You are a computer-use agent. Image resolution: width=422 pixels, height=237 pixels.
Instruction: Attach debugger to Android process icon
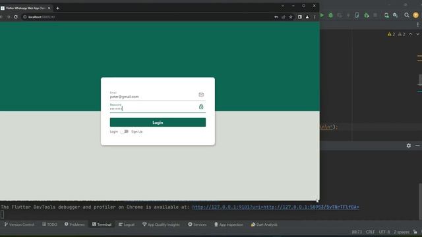pos(367,16)
